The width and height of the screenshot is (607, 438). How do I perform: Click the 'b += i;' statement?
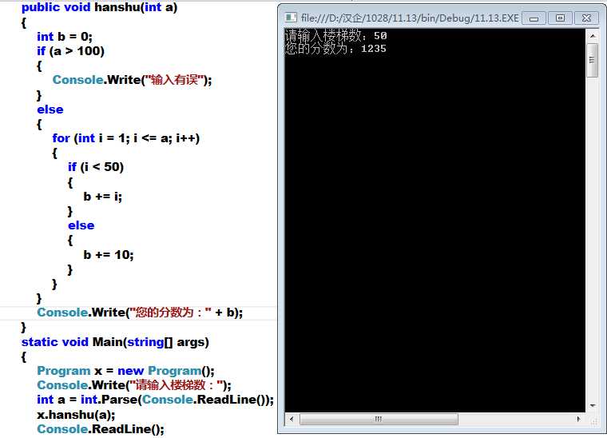coord(102,197)
